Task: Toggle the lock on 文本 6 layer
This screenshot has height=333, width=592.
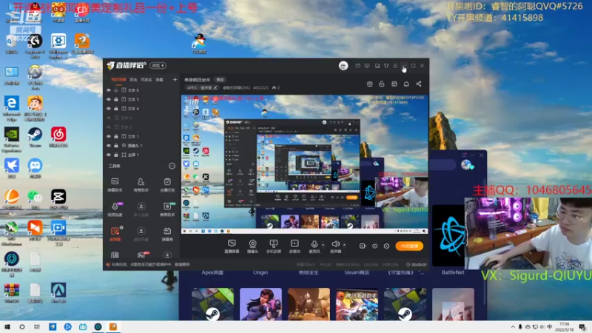Action: coord(116,90)
